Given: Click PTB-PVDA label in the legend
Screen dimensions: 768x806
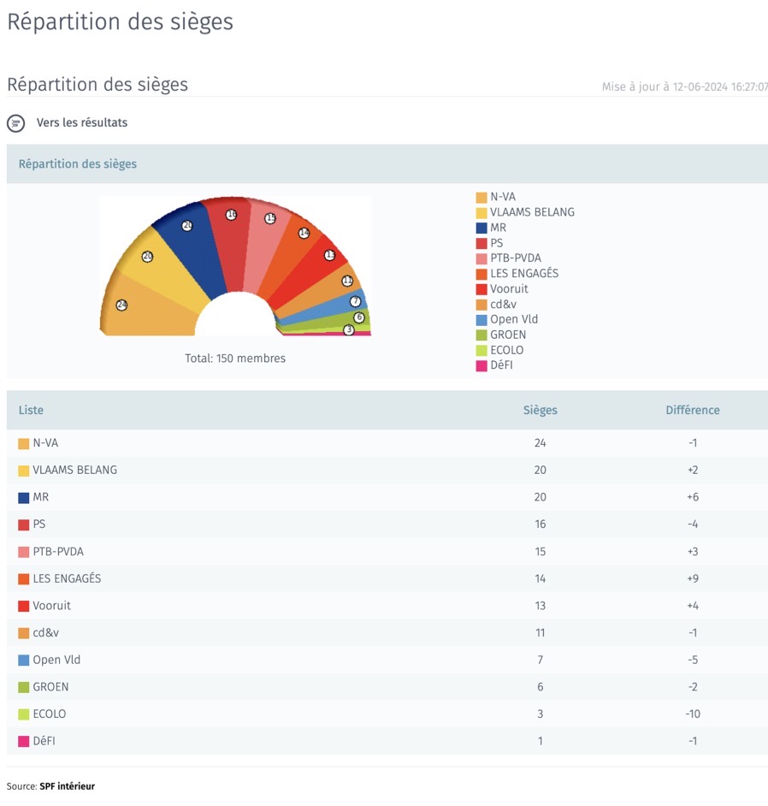Looking at the screenshot, I should [515, 258].
